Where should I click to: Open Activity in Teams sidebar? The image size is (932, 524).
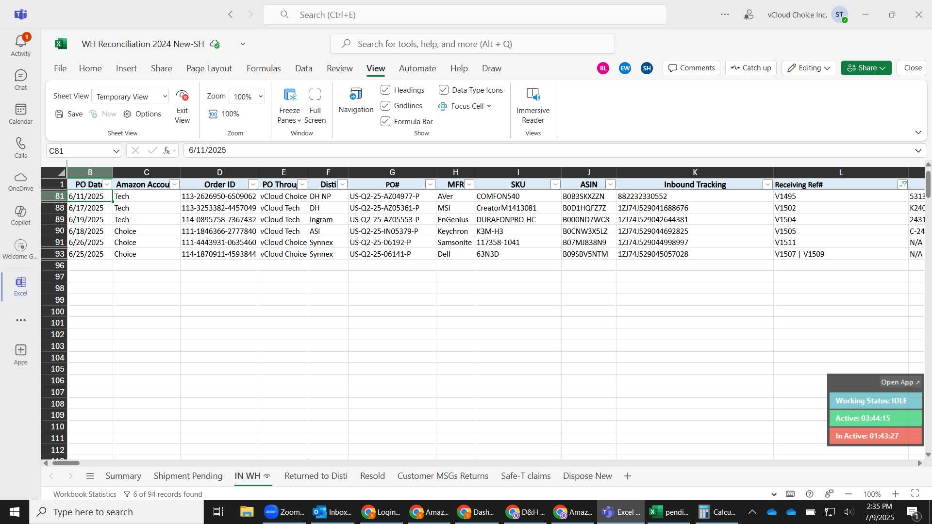pos(20,45)
